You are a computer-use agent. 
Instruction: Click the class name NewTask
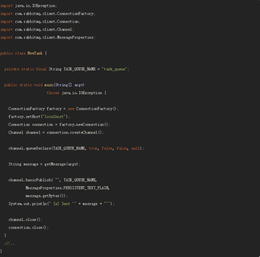click(x=35, y=53)
